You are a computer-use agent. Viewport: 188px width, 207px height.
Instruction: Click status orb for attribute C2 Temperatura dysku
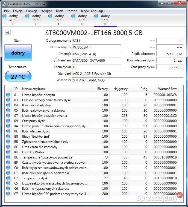(8, 178)
